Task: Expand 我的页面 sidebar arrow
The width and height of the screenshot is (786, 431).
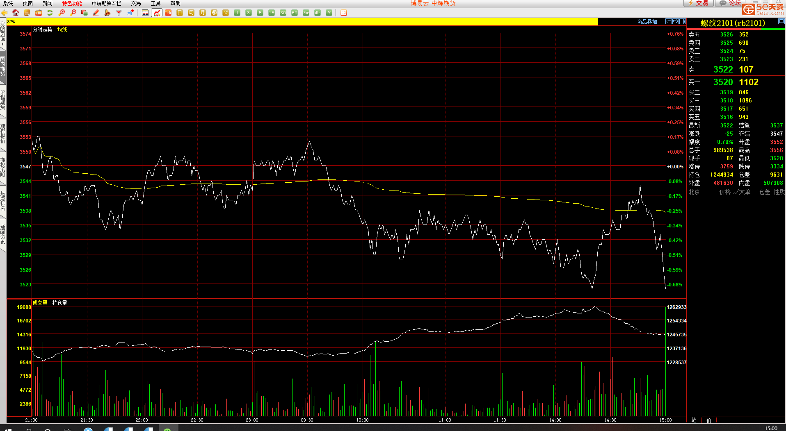Action: tap(3, 44)
